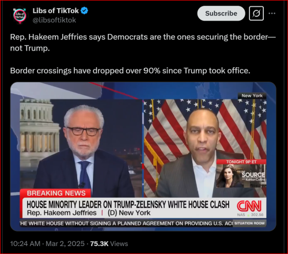Click the CNN logo in the video
The height and width of the screenshot is (254, 288).
(249, 206)
